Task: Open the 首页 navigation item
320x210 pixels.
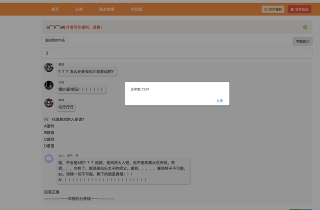Action: point(55,9)
